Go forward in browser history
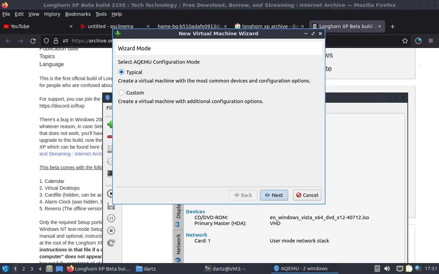The width and height of the screenshot is (439, 274). (21, 41)
